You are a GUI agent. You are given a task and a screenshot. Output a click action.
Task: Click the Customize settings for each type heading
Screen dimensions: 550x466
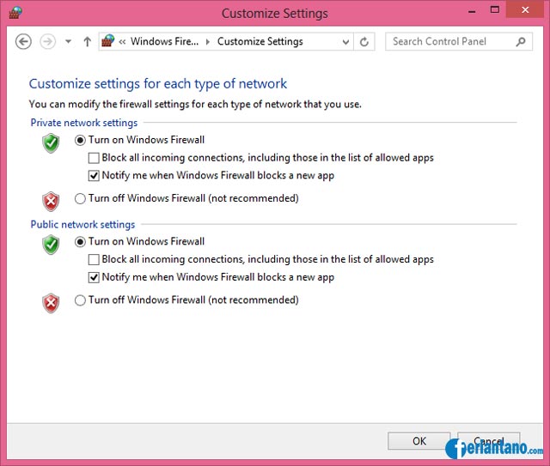(158, 84)
